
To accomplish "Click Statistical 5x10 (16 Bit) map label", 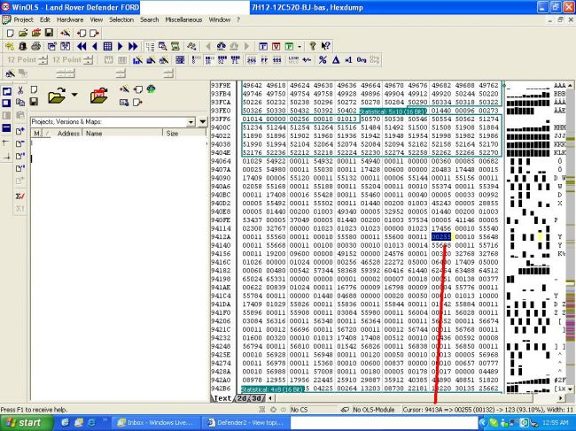I will [392, 112].
